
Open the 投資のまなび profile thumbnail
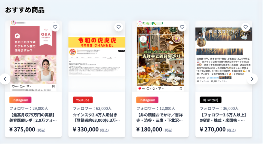[x=224, y=56]
